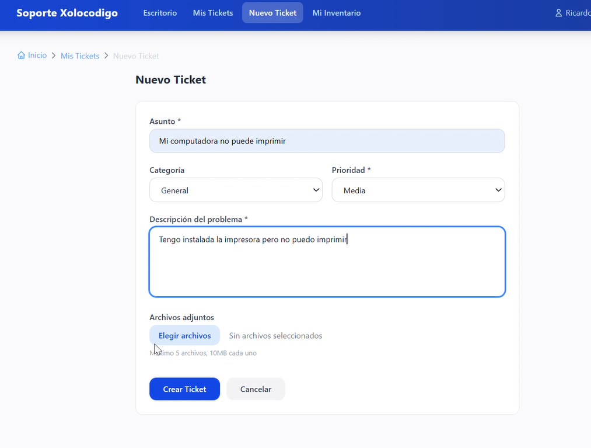This screenshot has width=591, height=448.
Task: Click the Elegir archivos button
Action: click(185, 335)
